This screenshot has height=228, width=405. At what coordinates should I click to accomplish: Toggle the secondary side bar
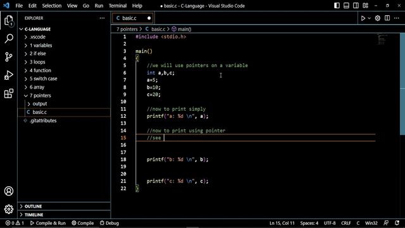tap(356, 6)
